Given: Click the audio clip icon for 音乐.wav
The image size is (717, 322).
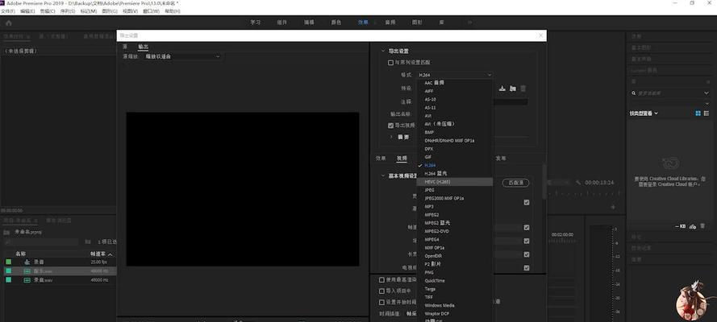Looking at the screenshot, I should (x=27, y=271).
